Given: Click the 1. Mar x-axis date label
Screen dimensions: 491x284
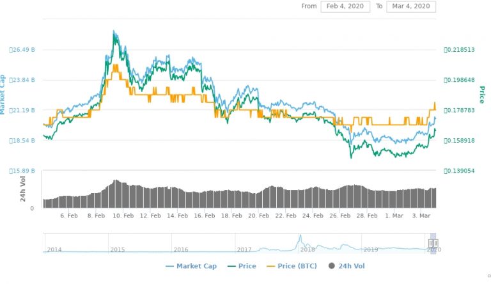Looking at the screenshot, I should click(x=394, y=216).
